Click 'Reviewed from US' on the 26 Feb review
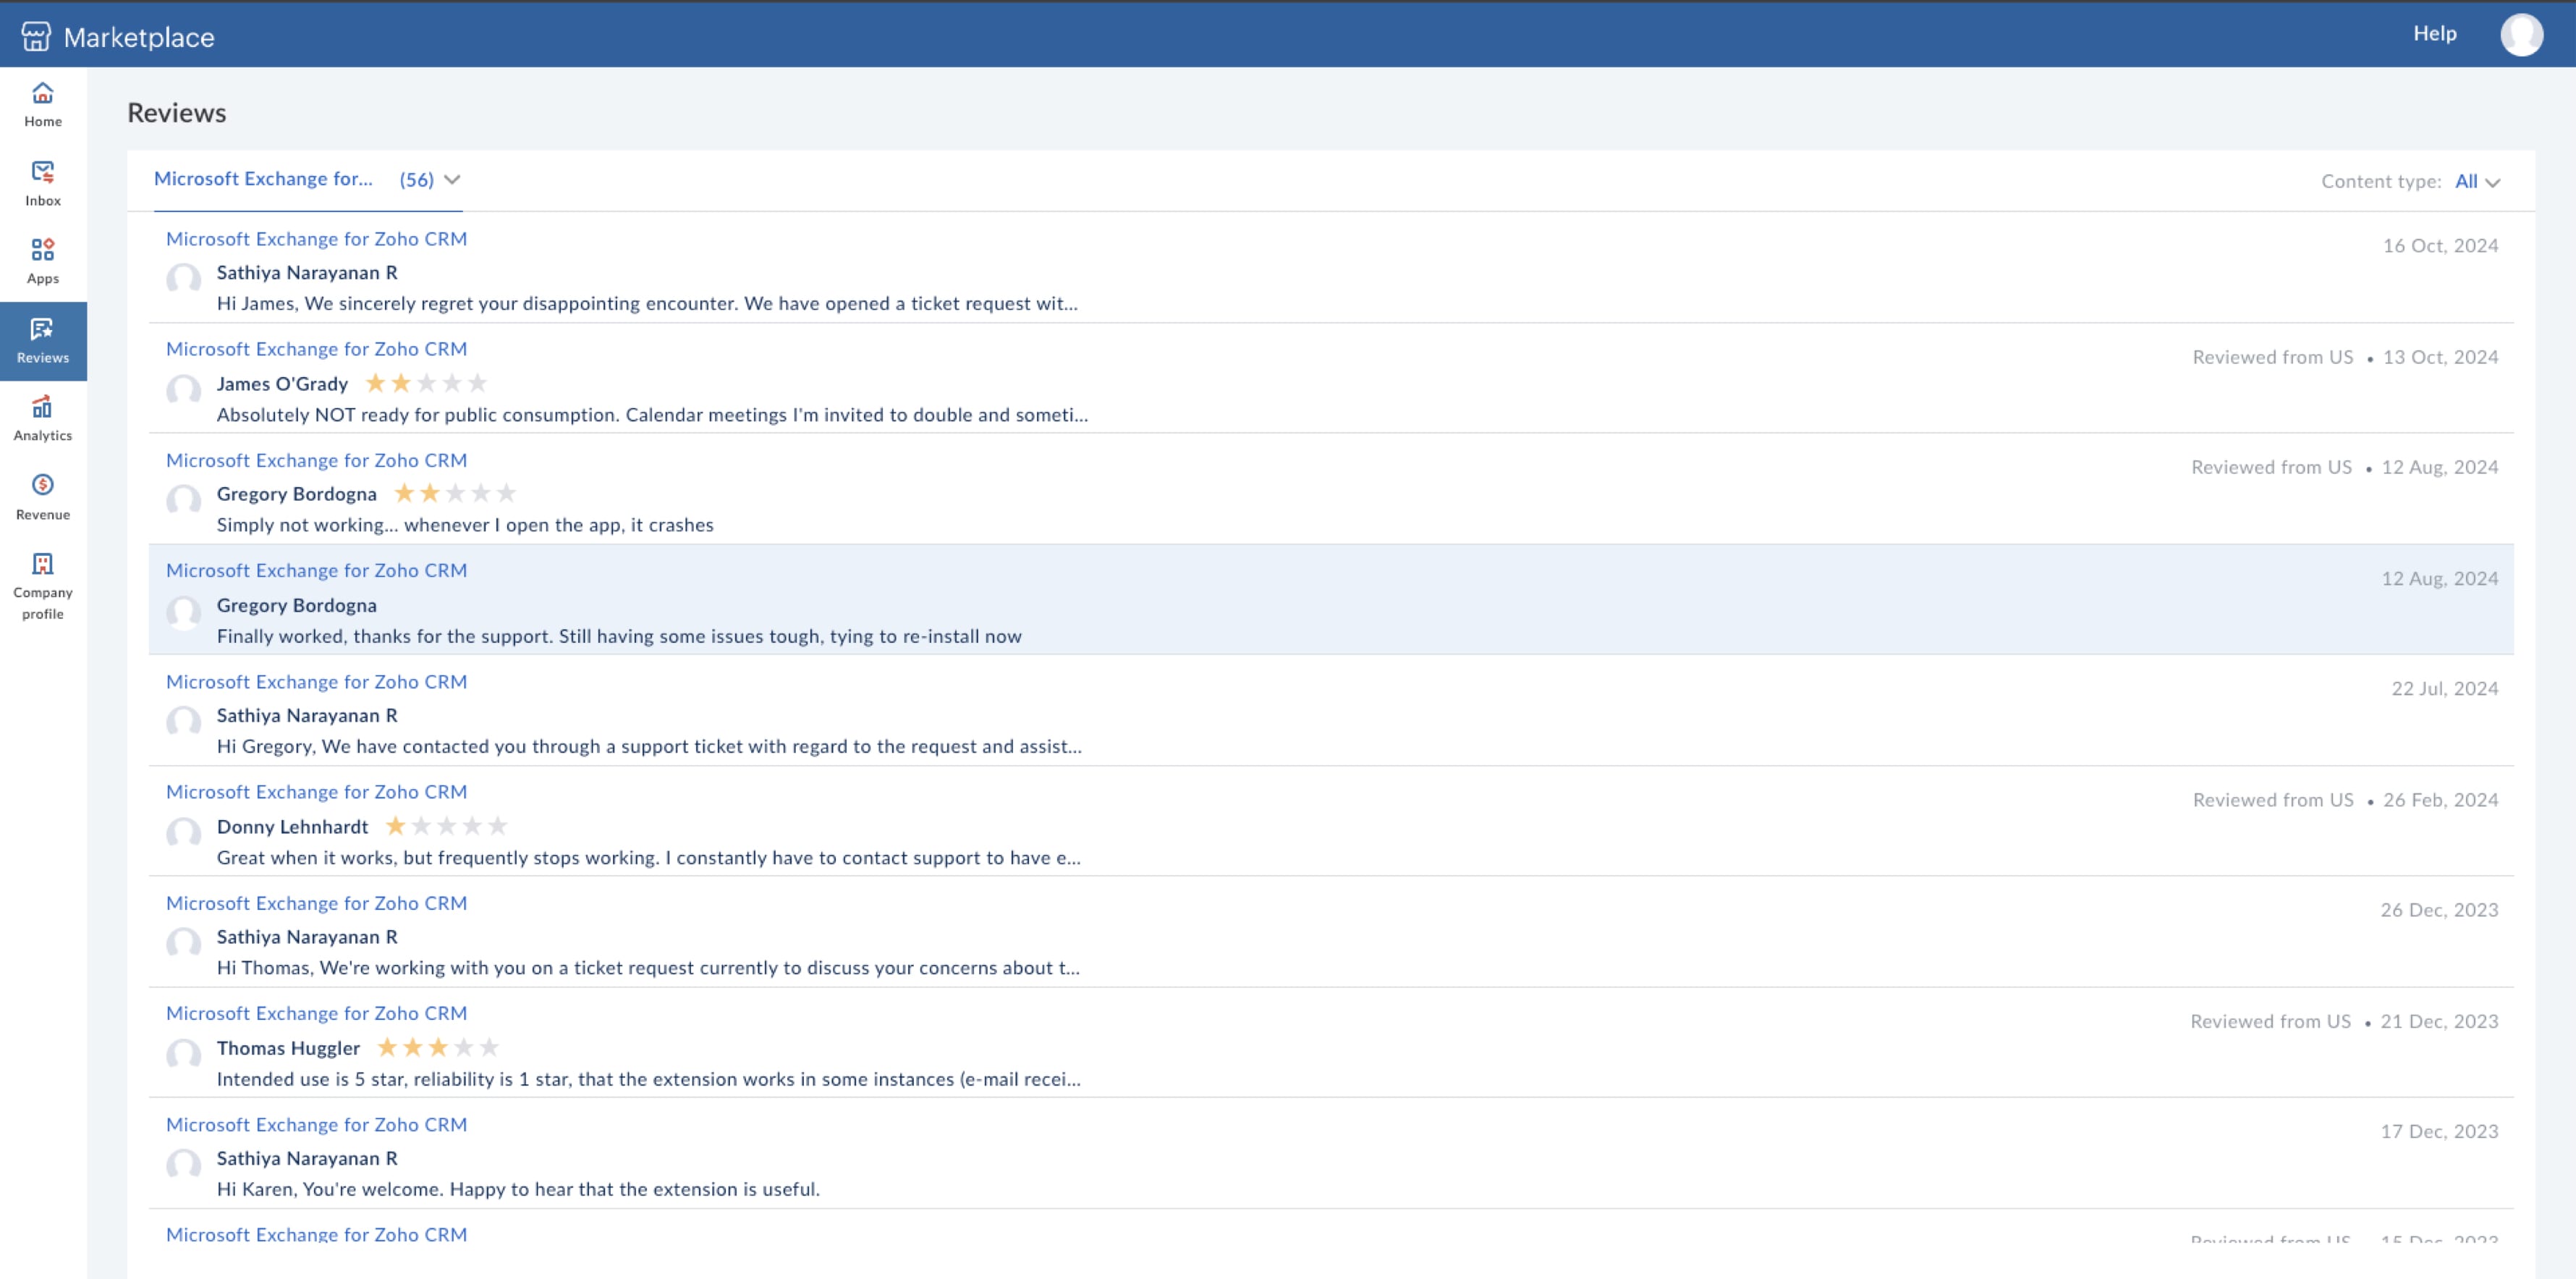 [2272, 800]
